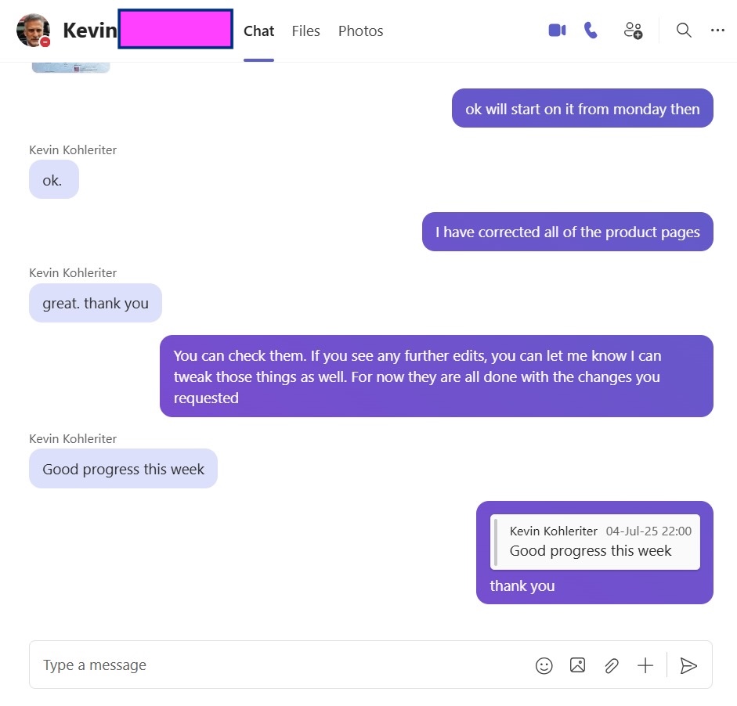The image size is (737, 706).
Task: Switch to the Photos tab
Action: (360, 31)
